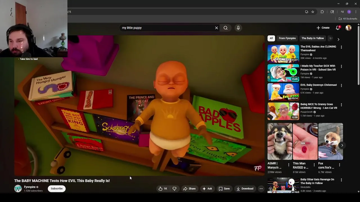Open EVIL Baby Destroys Christmas thumbnail
This screenshot has width=360, height=202.
tap(283, 92)
